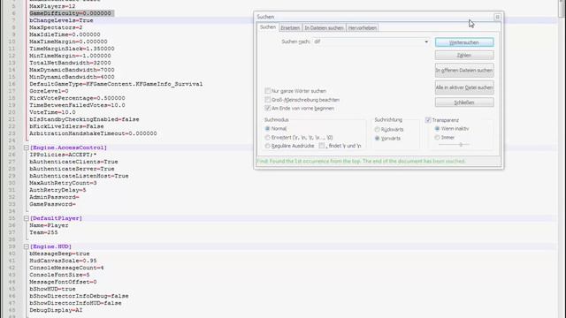The height and width of the screenshot is (318, 566).
Task: Click the Schließen button
Action: (x=464, y=102)
